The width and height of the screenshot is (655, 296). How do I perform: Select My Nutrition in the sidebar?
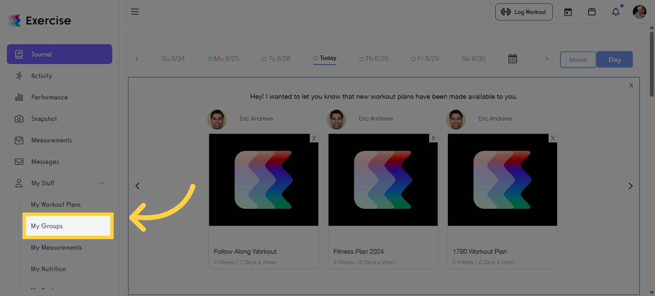(48, 269)
